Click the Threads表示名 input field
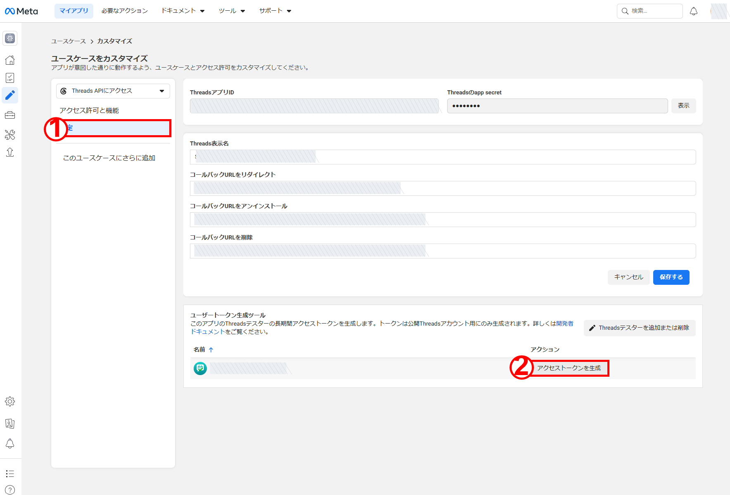730x495 pixels. [443, 157]
